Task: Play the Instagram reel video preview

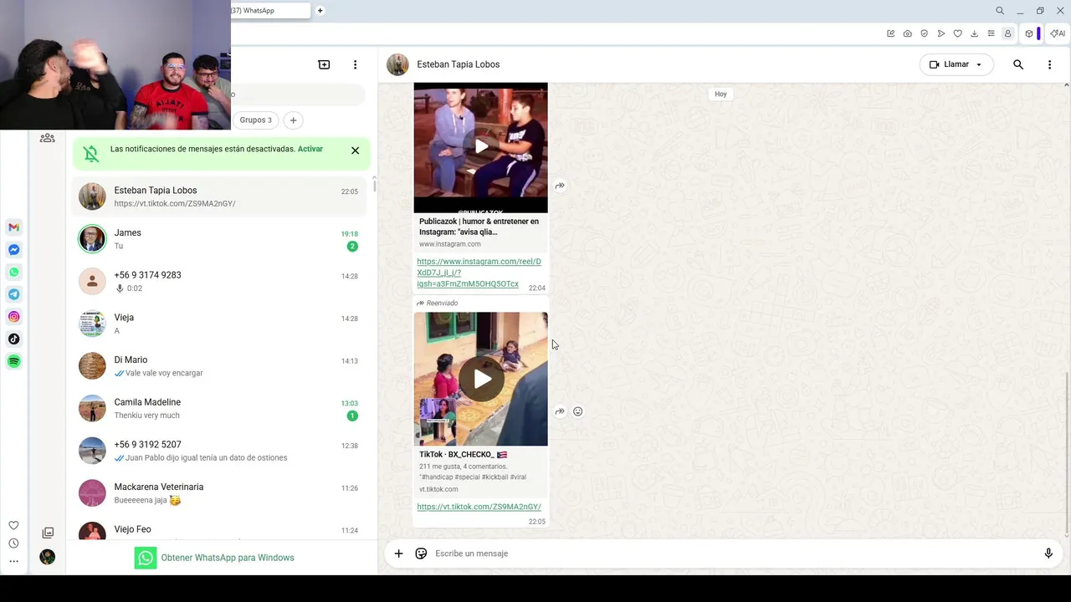Action: click(x=481, y=146)
